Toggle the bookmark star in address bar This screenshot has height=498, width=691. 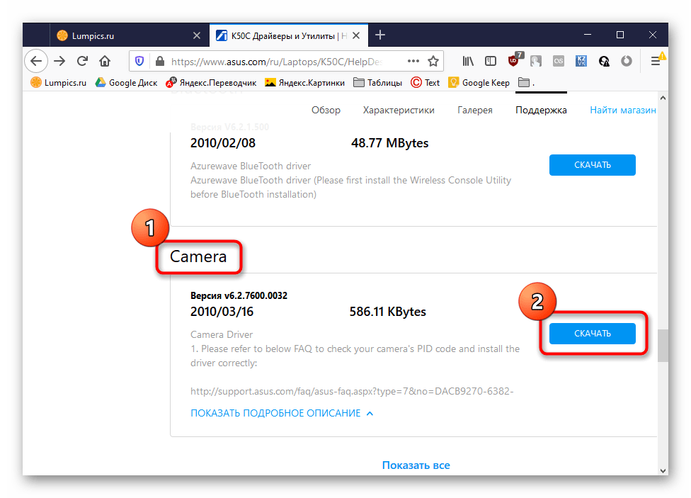click(433, 62)
